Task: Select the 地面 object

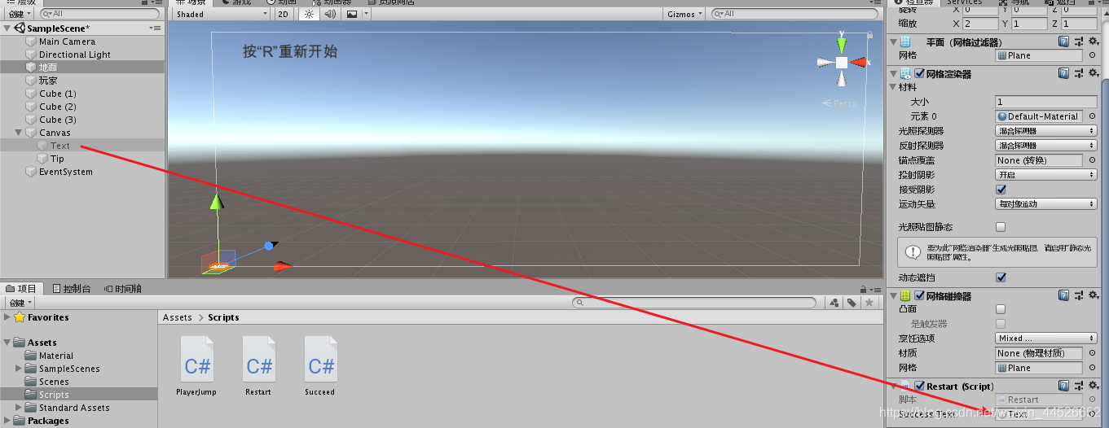Action: click(x=48, y=68)
